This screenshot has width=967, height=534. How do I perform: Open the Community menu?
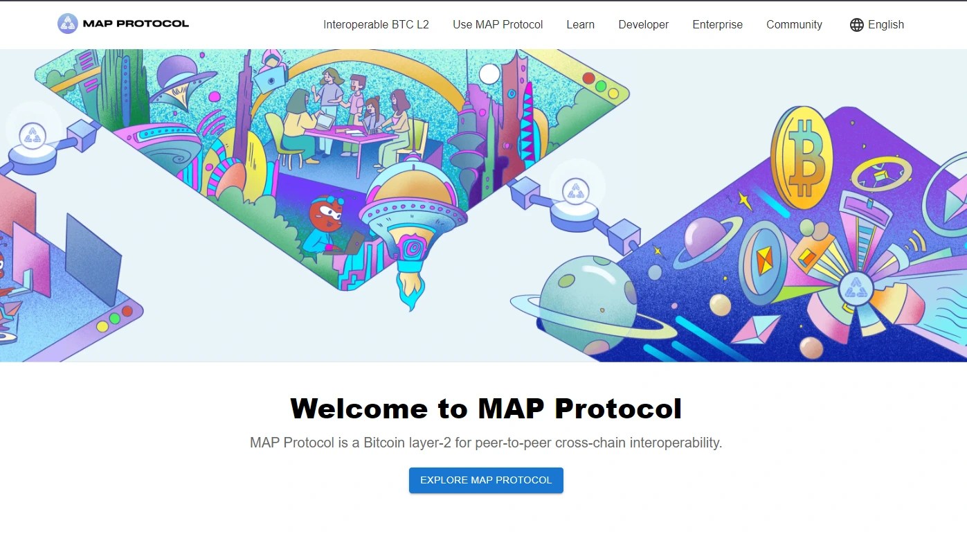pyautogui.click(x=794, y=25)
